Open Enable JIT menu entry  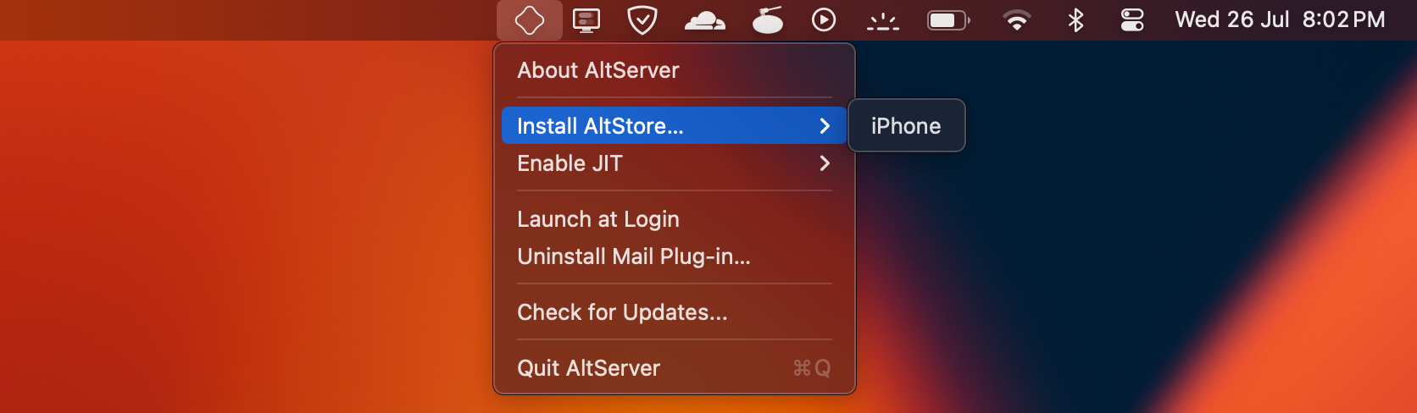(x=675, y=163)
